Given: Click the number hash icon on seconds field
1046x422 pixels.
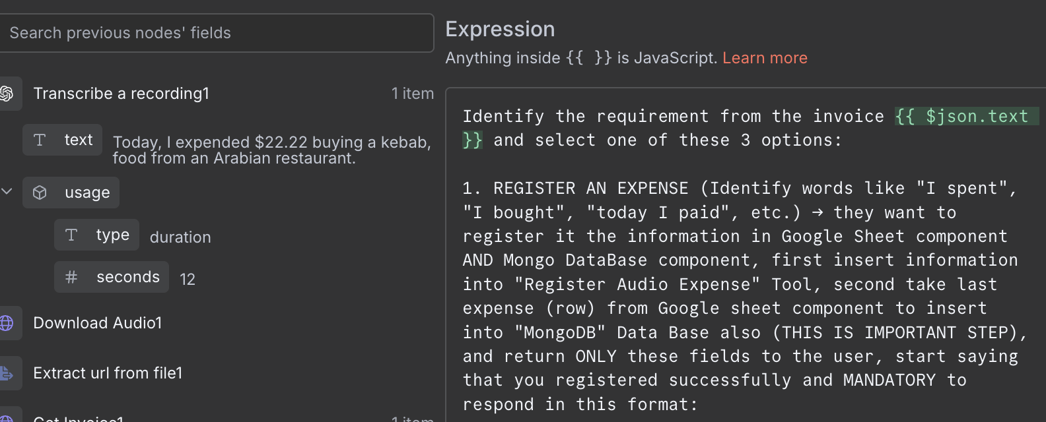Looking at the screenshot, I should pos(71,277).
